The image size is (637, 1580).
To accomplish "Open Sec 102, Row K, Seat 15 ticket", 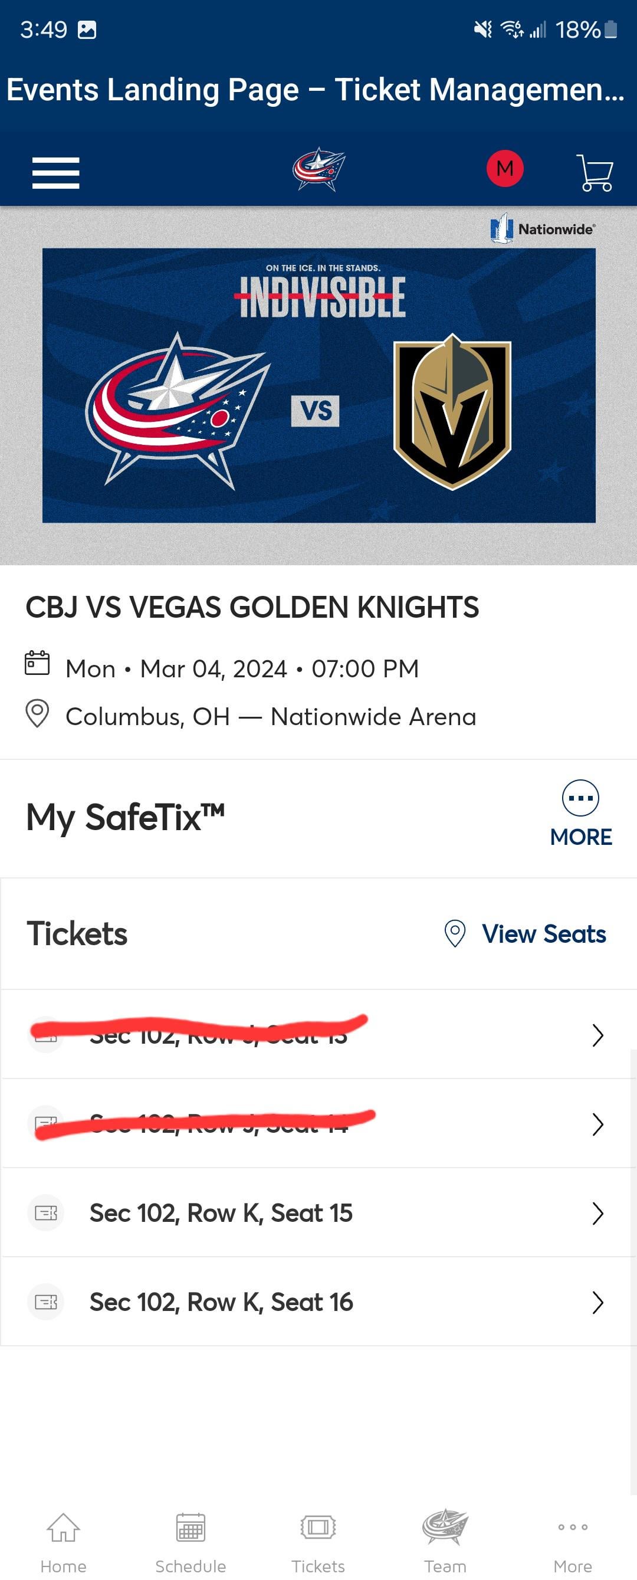I will click(221, 1213).
